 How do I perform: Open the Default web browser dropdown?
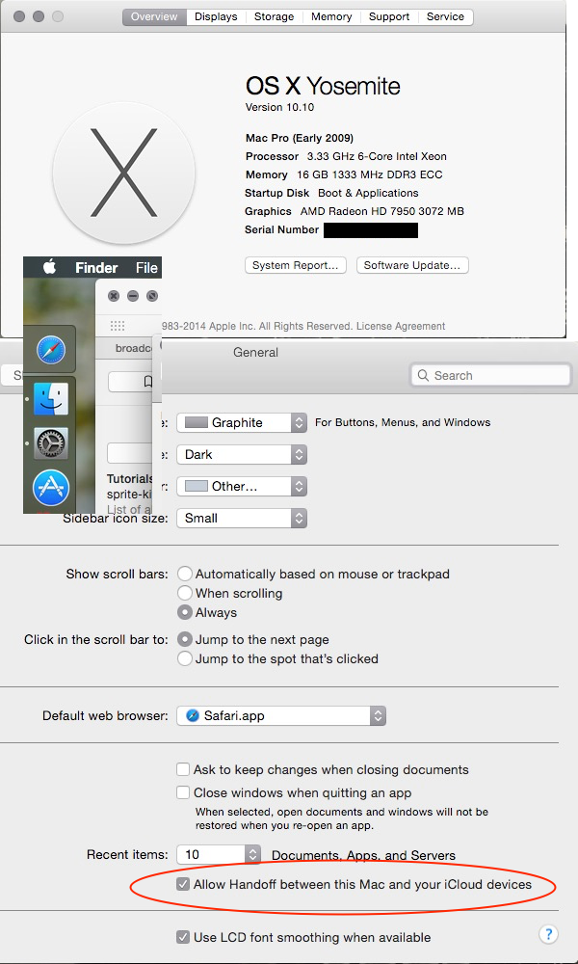(x=281, y=715)
